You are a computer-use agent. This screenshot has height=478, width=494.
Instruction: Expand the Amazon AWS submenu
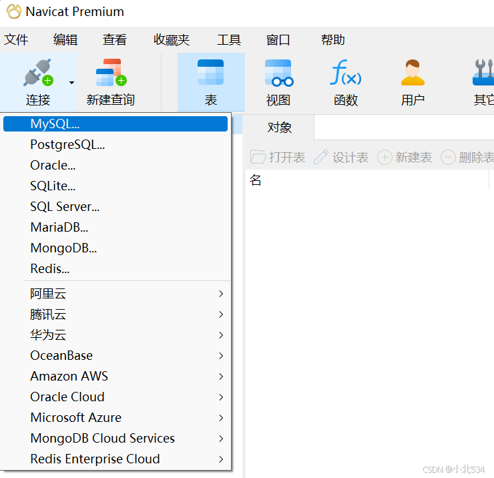point(115,377)
